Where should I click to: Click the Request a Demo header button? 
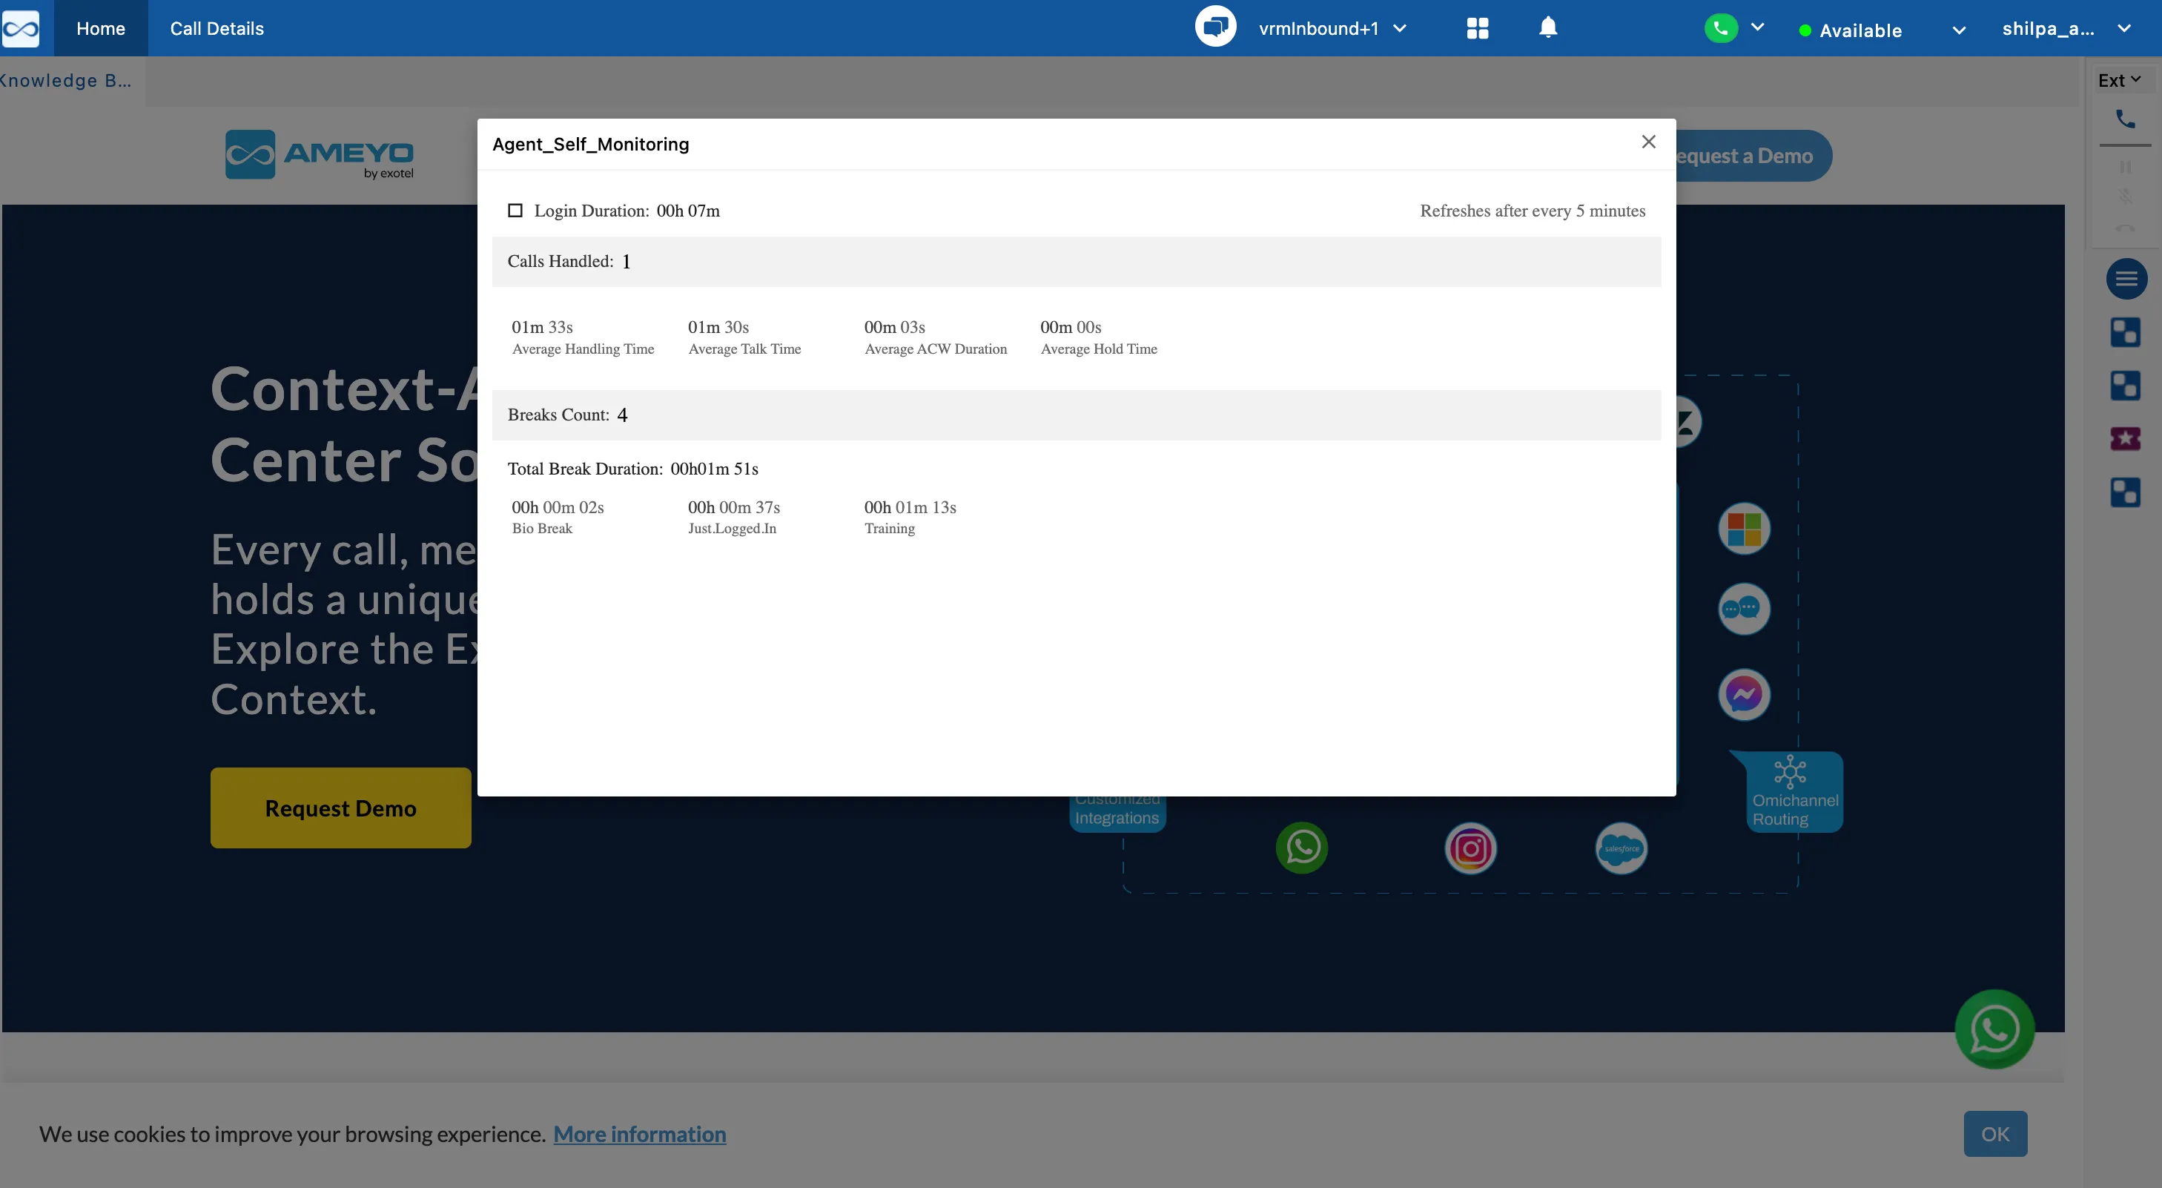[1753, 156]
